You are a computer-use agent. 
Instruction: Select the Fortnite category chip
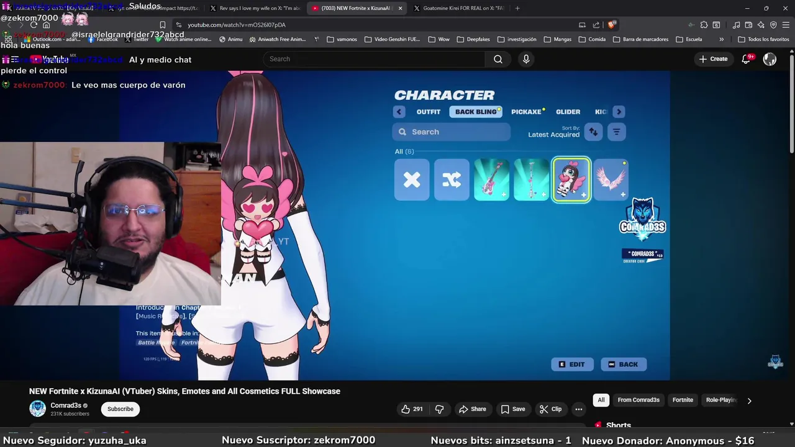[683, 400]
